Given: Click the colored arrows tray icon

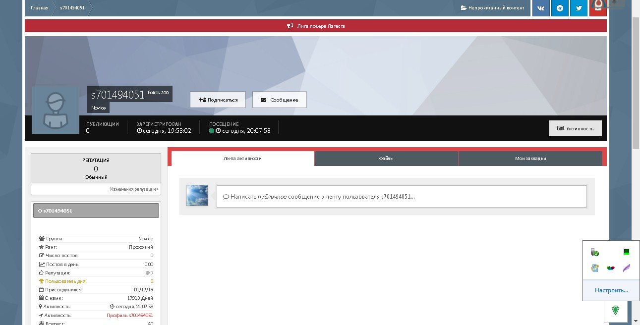Looking at the screenshot, I should [610, 268].
